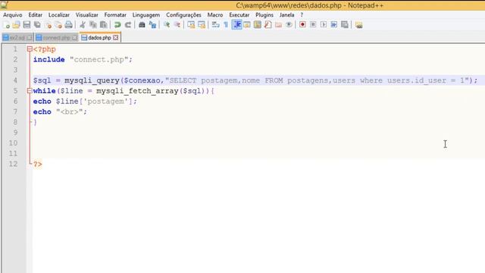Save all files with the stacked diskettes icon
Screen dimensions: 485x273
(x=37, y=25)
